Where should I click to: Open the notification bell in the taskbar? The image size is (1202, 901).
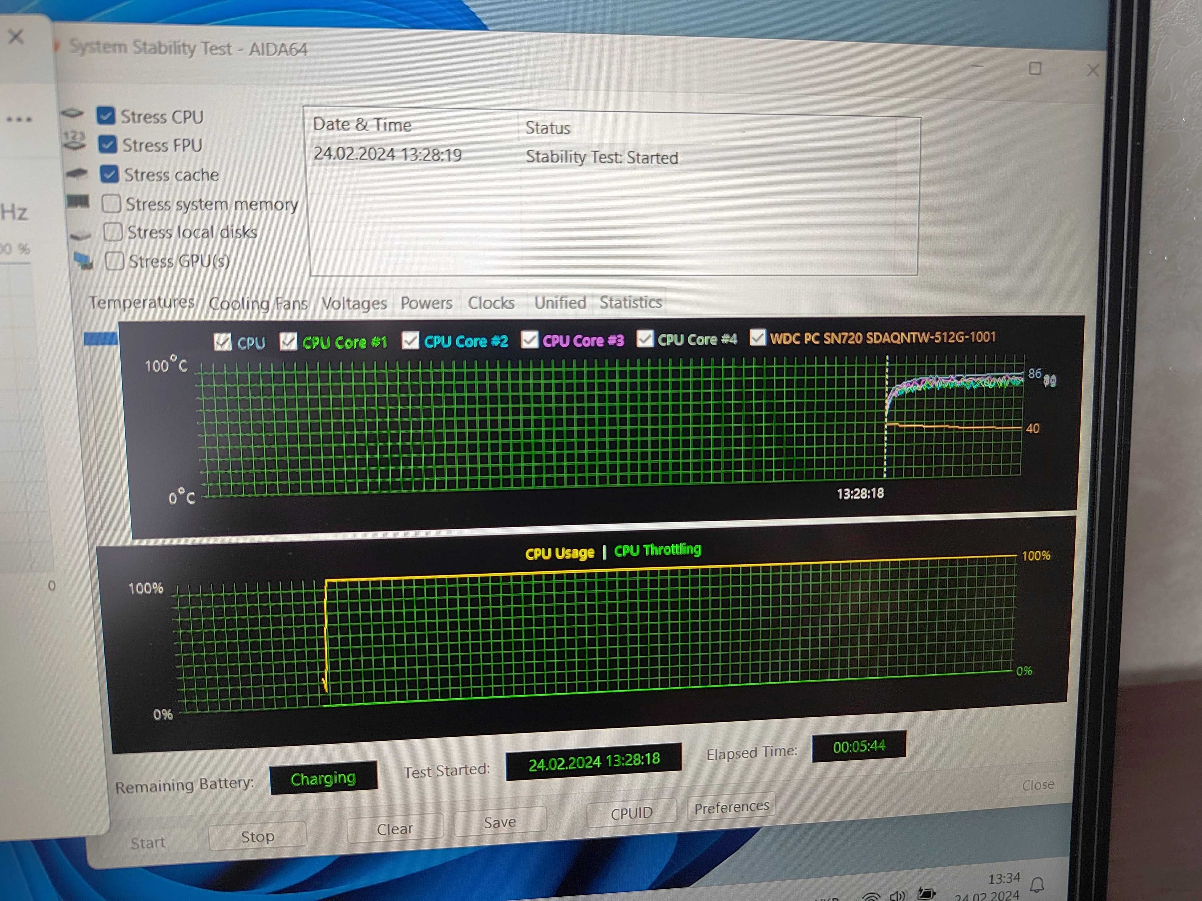[1037, 885]
